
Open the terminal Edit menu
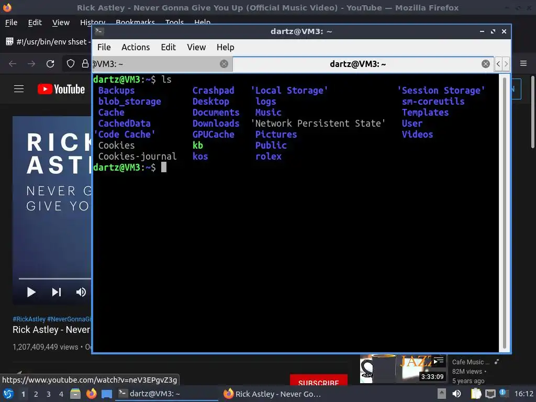(x=168, y=47)
